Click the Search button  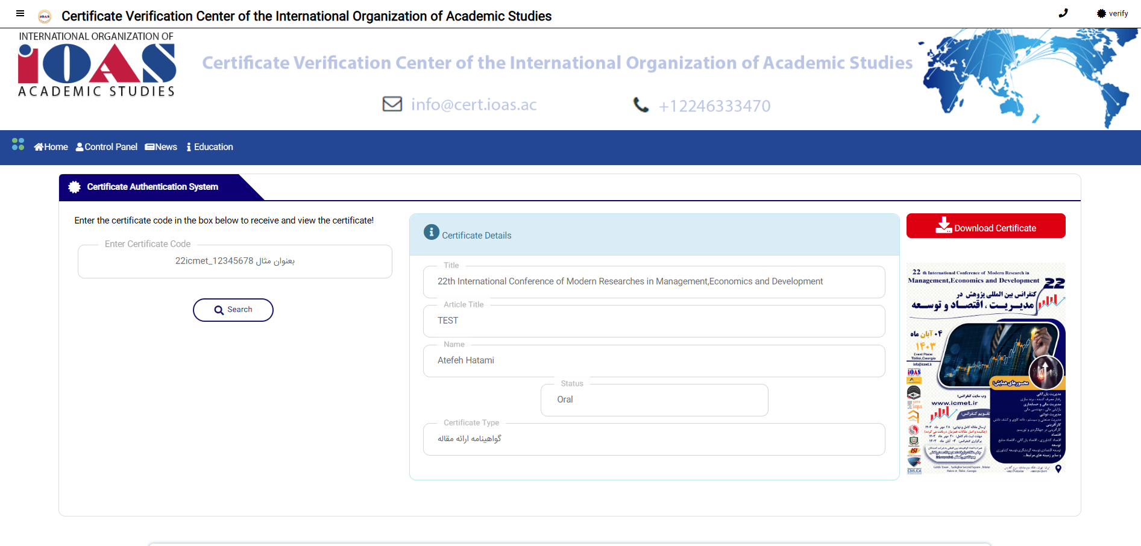pyautogui.click(x=233, y=310)
